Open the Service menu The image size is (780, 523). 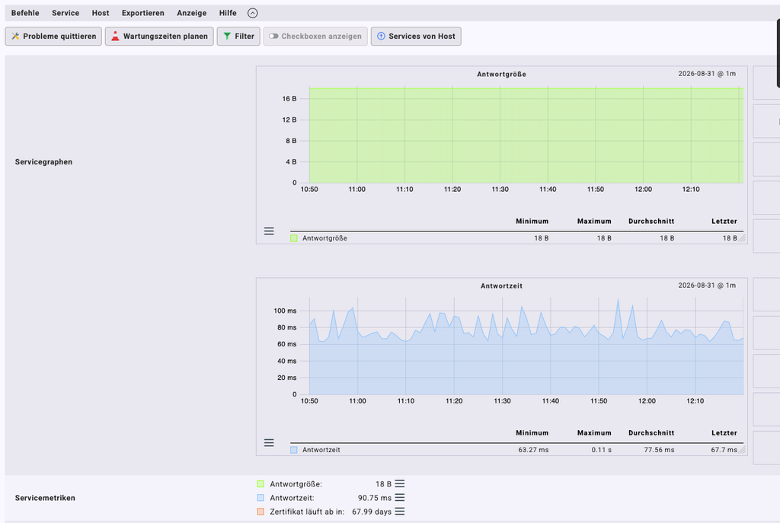pyautogui.click(x=66, y=13)
